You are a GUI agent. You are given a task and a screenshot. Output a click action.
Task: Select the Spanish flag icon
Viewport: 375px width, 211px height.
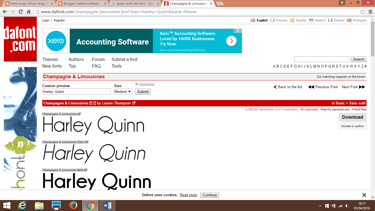point(292,20)
